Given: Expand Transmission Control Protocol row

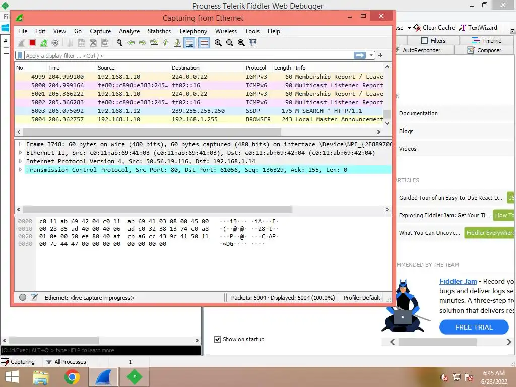Looking at the screenshot, I should (x=20, y=170).
